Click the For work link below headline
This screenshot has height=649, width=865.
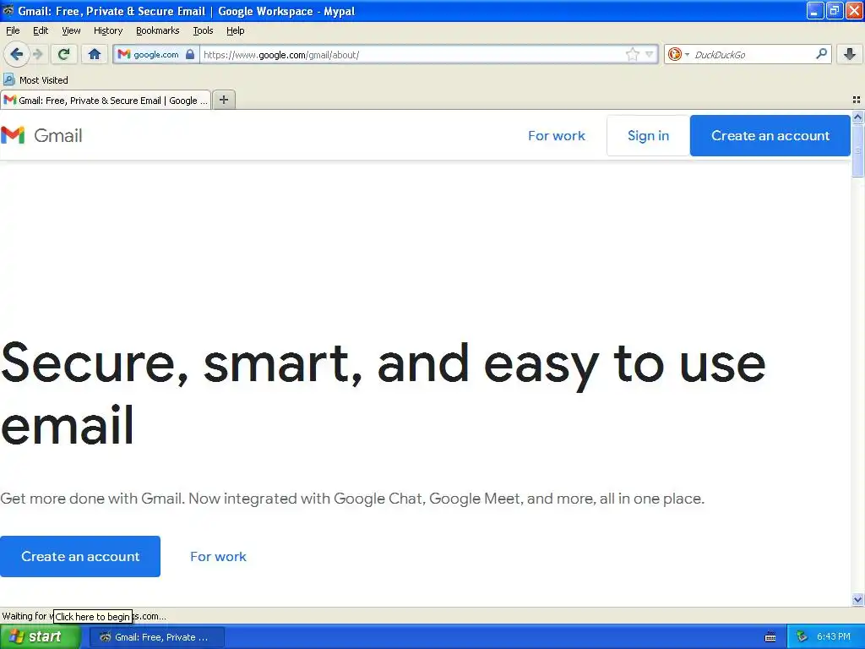219,556
